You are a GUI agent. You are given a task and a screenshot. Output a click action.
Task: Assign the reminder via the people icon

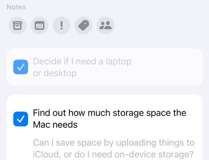pos(105,26)
